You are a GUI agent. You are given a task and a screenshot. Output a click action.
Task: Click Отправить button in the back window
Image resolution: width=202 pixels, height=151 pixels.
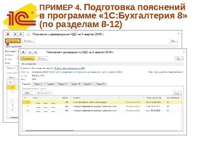13,41
